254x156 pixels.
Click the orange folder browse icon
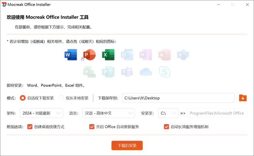[243, 98]
